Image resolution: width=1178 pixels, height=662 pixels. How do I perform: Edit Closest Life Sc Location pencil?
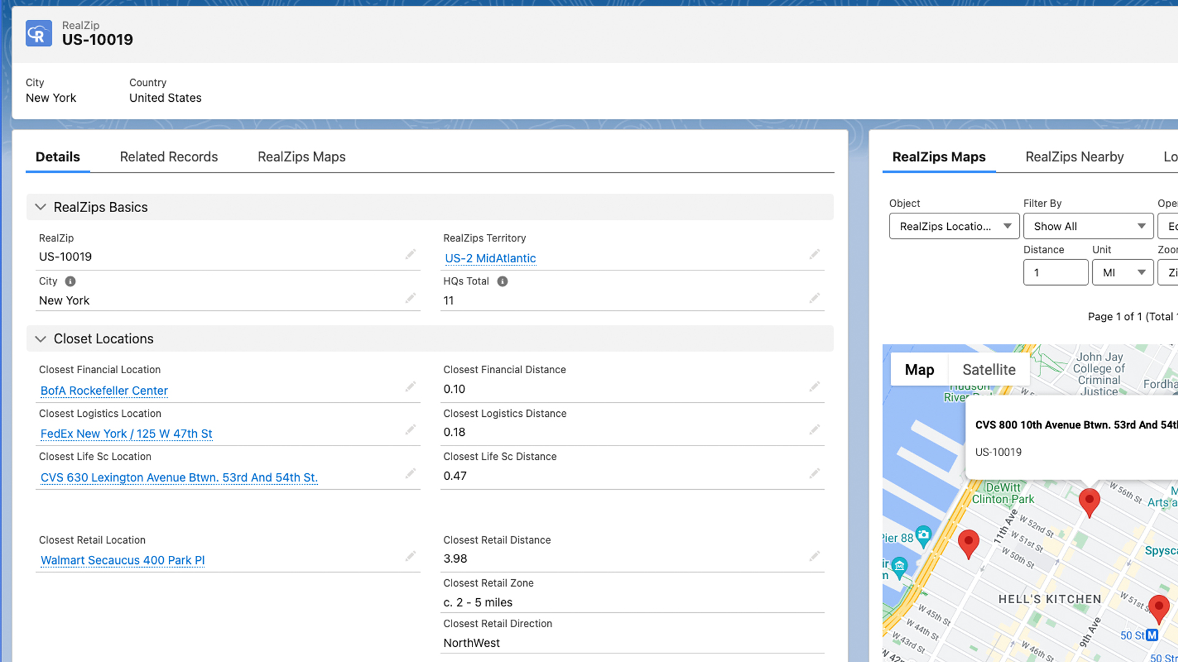coord(410,474)
